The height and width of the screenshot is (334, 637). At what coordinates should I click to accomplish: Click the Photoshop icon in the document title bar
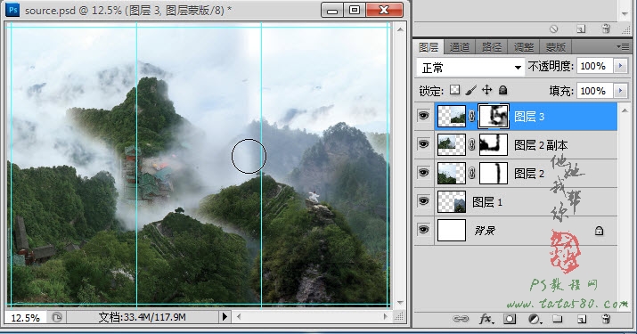(13, 10)
